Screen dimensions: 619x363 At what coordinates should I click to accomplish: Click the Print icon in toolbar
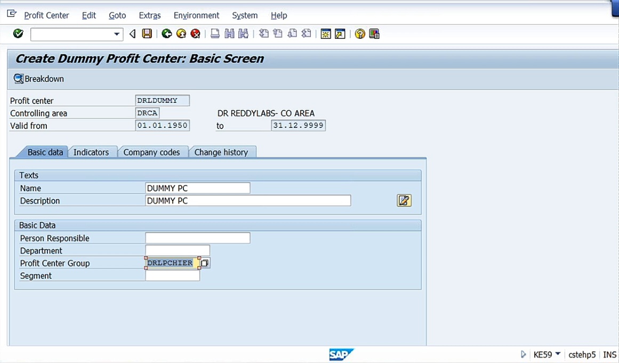coord(215,34)
